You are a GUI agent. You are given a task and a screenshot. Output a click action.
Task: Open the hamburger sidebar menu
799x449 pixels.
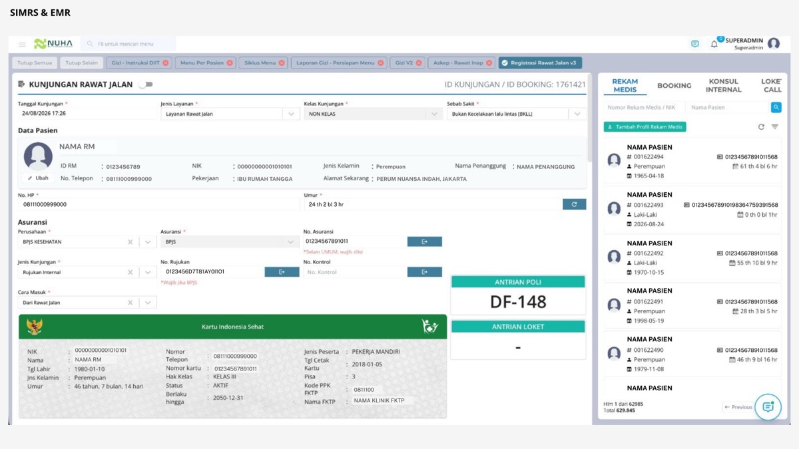point(22,45)
